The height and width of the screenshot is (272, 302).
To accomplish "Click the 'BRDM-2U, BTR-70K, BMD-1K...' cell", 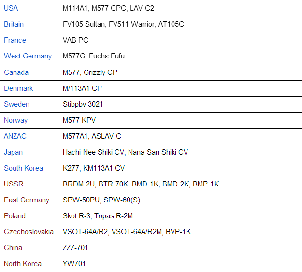I will point(180,184).
